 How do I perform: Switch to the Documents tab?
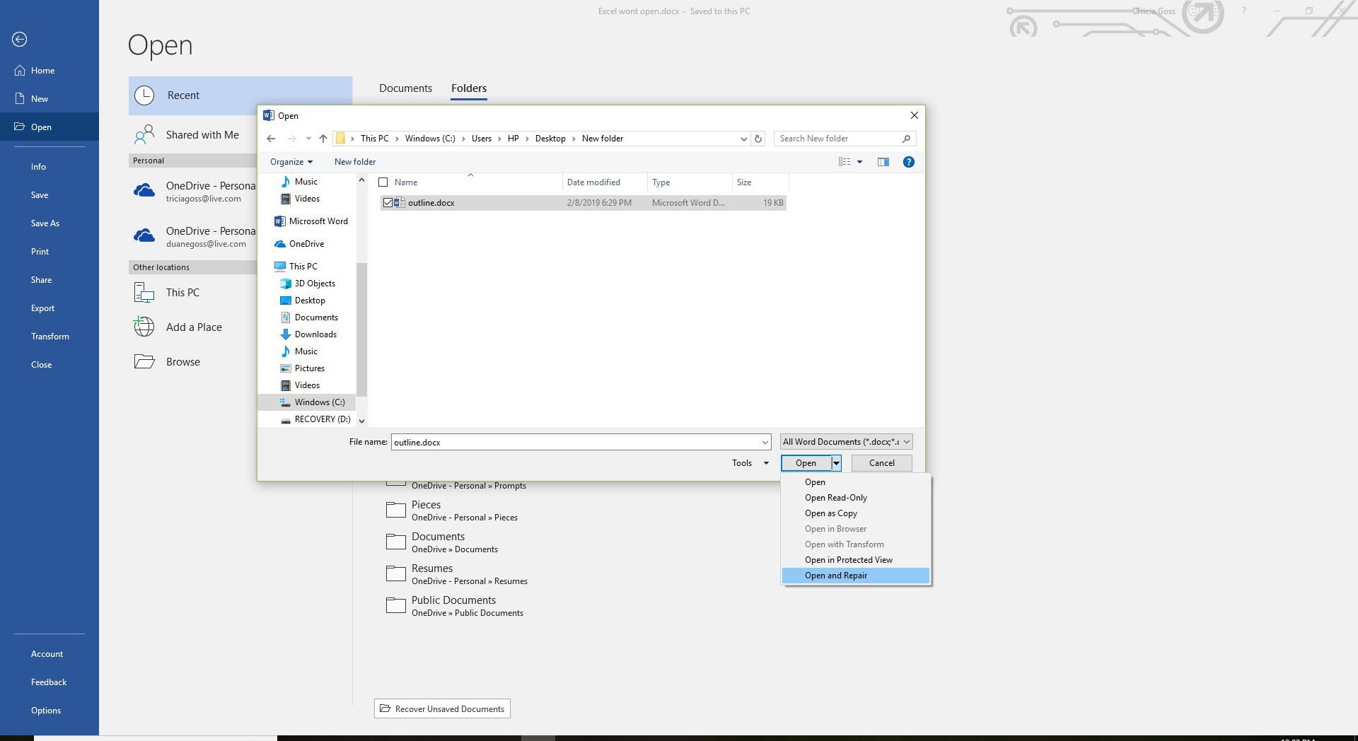click(405, 88)
